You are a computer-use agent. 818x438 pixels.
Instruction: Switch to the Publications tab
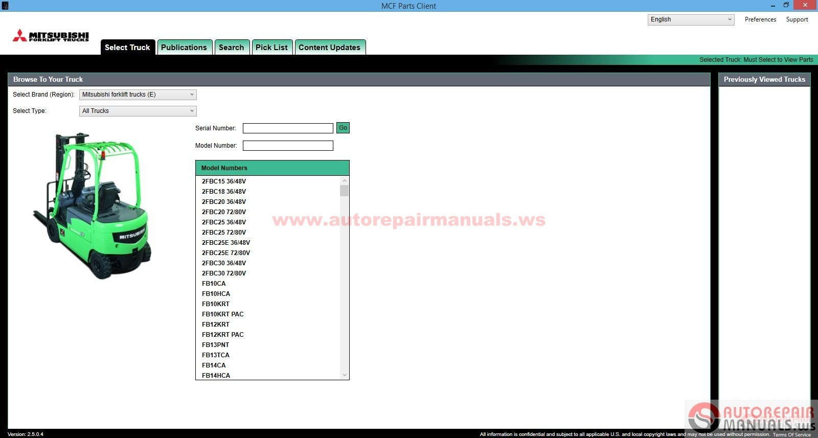(184, 47)
